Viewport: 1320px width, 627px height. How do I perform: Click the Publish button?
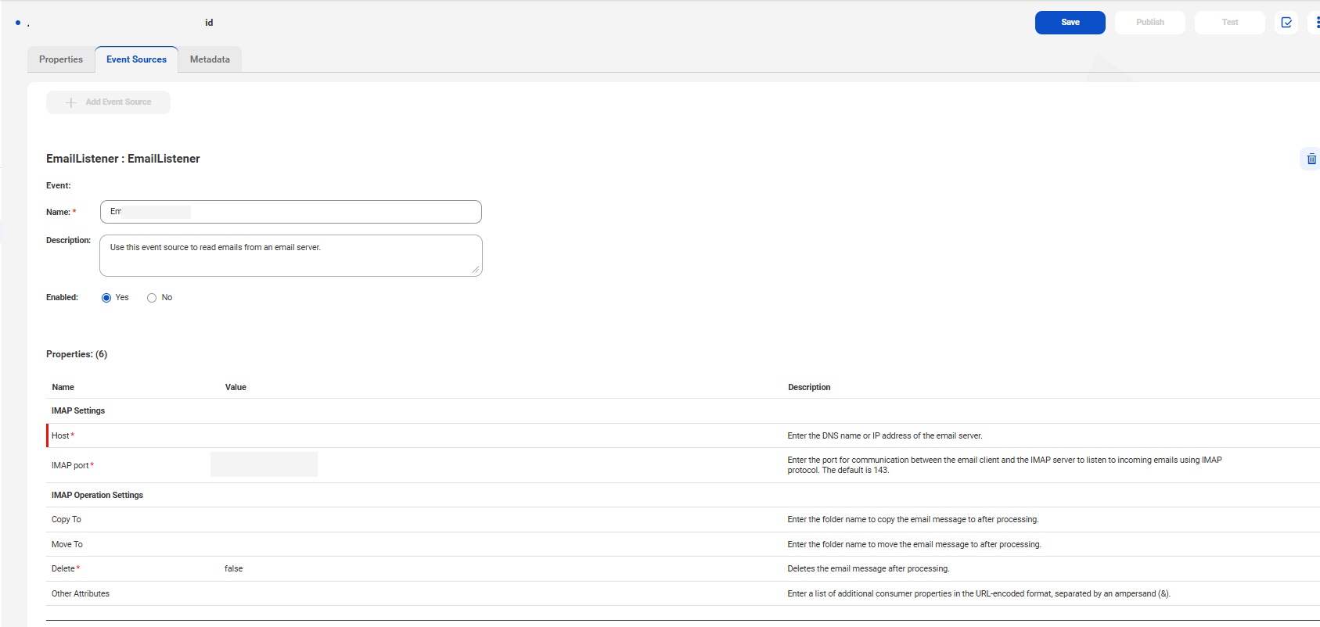(x=1149, y=23)
